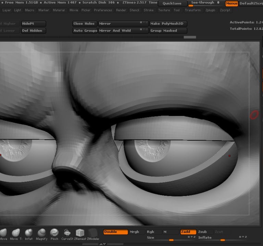Open the Texture menu

[164, 10]
